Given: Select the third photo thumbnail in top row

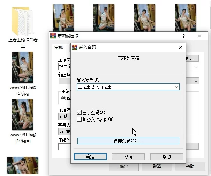Looking at the screenshot, I should [145, 18].
